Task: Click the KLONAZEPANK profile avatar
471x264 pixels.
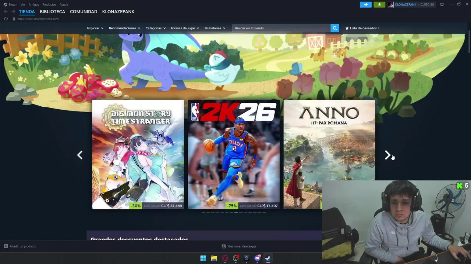Action: pyautogui.click(x=391, y=4)
